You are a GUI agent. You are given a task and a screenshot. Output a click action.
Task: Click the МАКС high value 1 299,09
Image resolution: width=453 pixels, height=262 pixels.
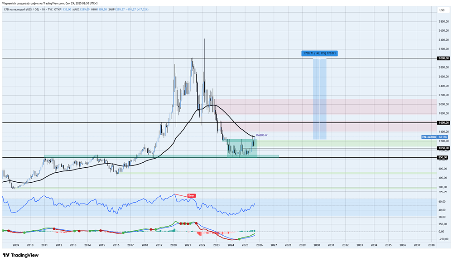[x=84, y=10]
